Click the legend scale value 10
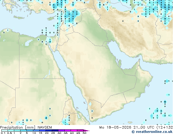Image resolution: width=173 pixels, height=134 pixels. tap(34, 133)
